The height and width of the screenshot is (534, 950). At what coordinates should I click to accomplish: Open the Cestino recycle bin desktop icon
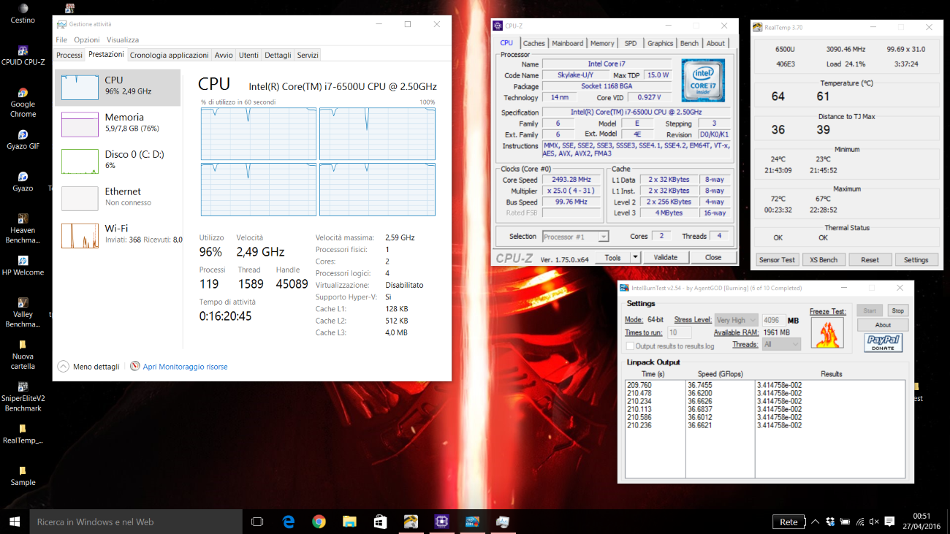pyautogui.click(x=23, y=12)
